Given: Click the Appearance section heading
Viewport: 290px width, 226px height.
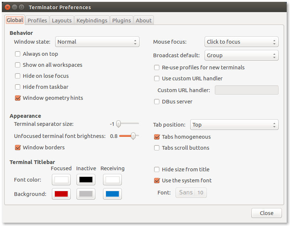Looking at the screenshot, I should (25, 116).
